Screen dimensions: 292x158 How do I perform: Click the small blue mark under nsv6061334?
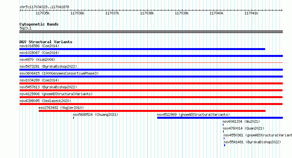223,125
